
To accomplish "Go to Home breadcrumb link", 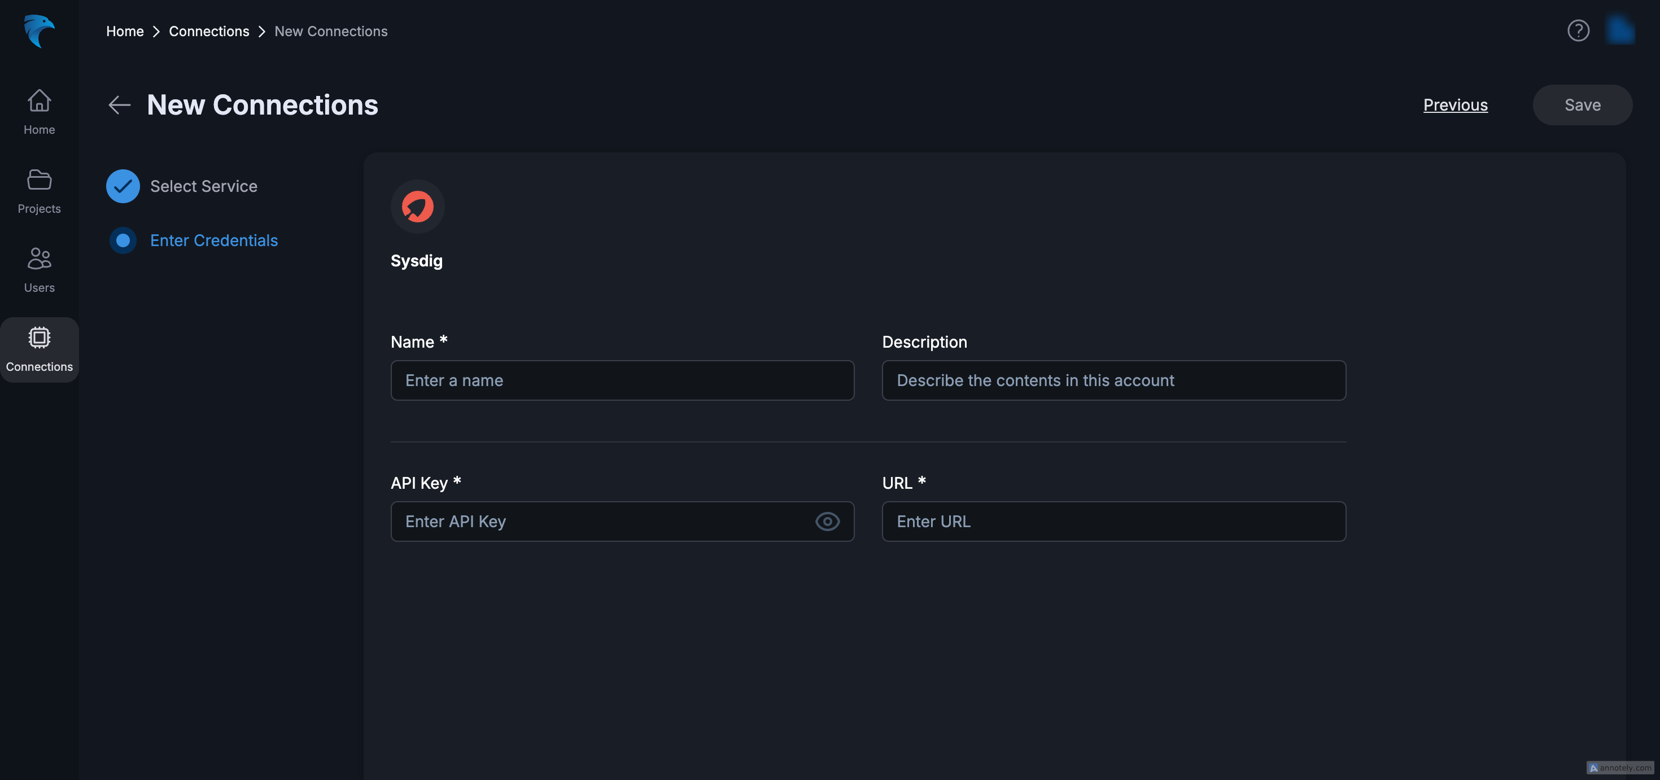I will [124, 31].
